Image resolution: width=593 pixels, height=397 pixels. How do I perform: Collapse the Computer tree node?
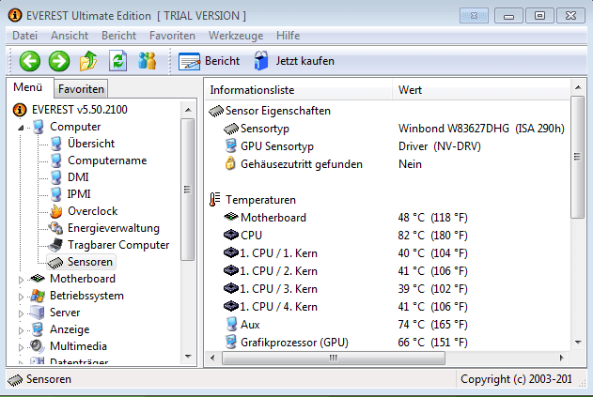(x=21, y=128)
